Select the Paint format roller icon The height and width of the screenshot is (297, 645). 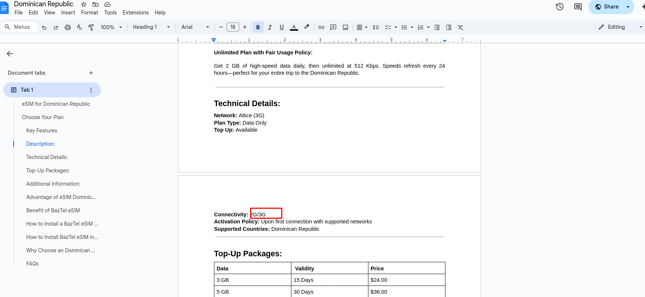coord(91,27)
